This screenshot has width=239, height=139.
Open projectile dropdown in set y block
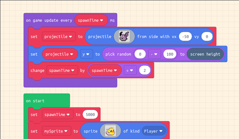point(60,54)
